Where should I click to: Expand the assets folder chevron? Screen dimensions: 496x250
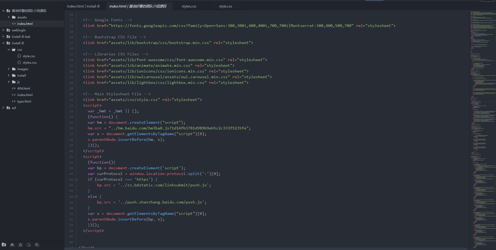9,17
